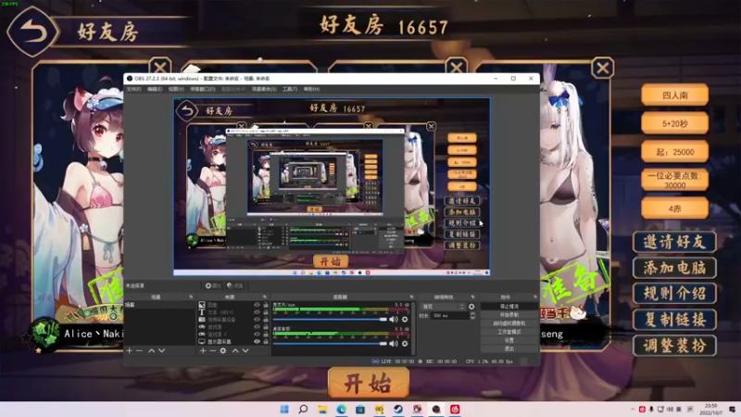Open File Explorer from the taskbar

point(322,409)
